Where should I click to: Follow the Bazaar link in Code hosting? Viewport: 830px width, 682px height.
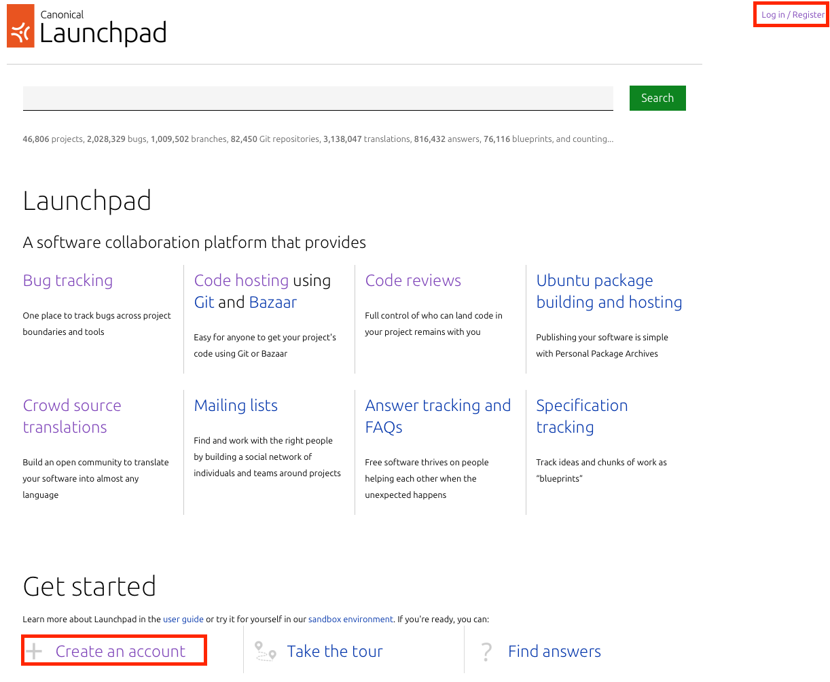(273, 302)
